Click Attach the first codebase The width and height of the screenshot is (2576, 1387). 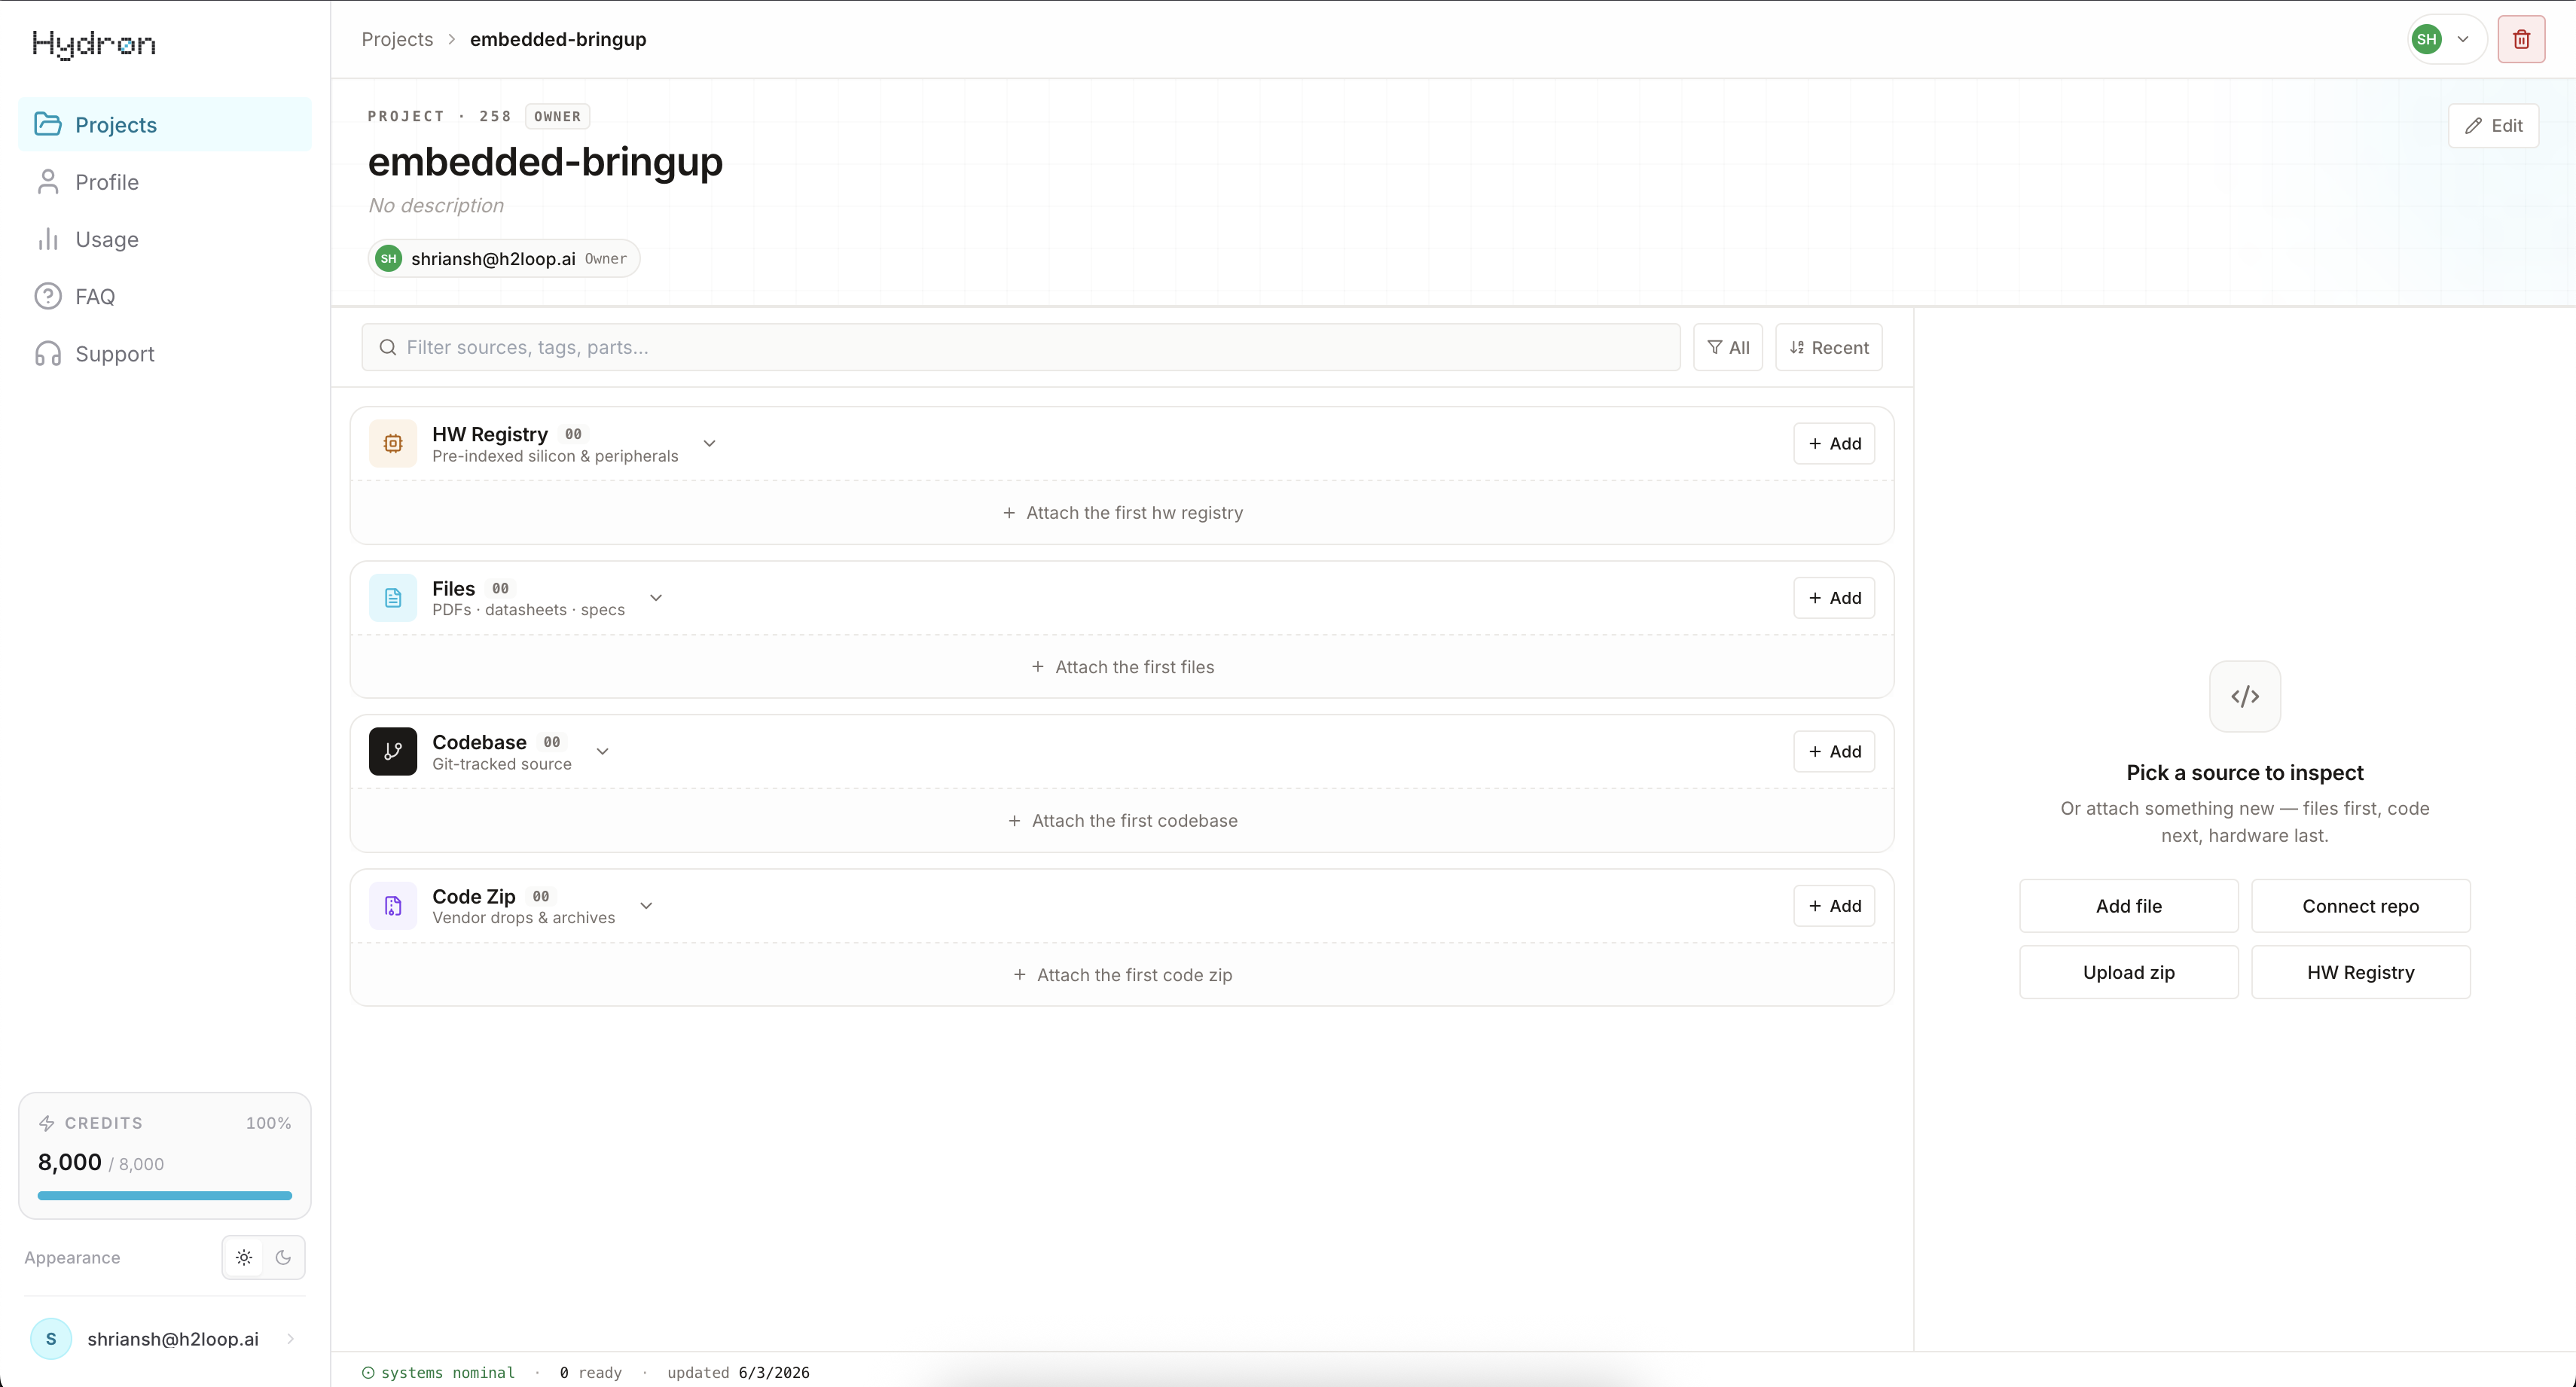[1122, 820]
